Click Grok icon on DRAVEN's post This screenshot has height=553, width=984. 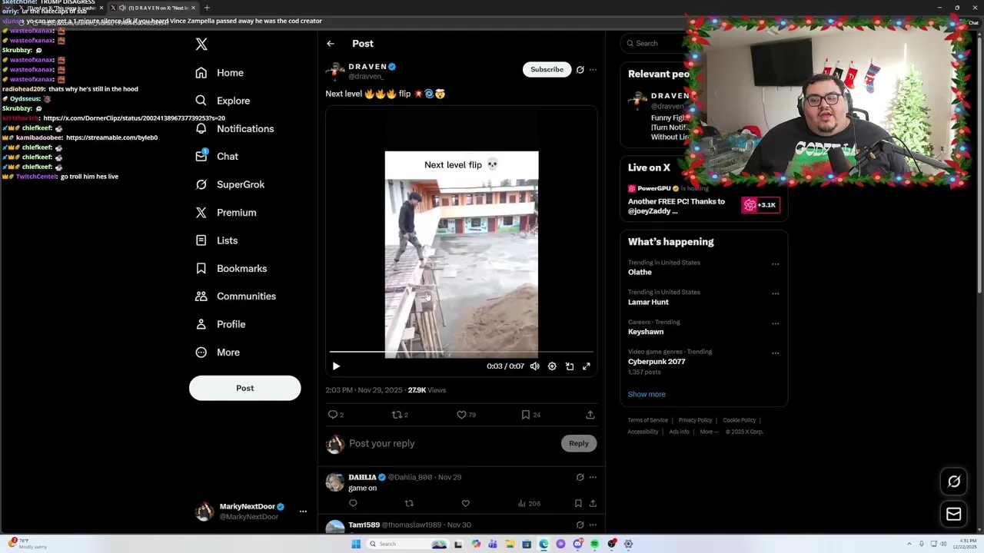coord(580,70)
